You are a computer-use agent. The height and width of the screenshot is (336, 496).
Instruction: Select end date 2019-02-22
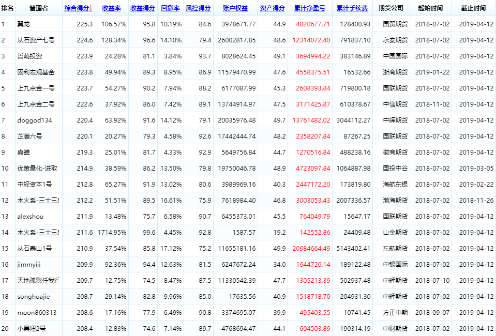(476, 184)
